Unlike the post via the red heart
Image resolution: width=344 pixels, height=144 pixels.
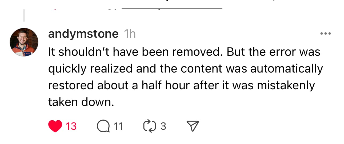pyautogui.click(x=55, y=126)
